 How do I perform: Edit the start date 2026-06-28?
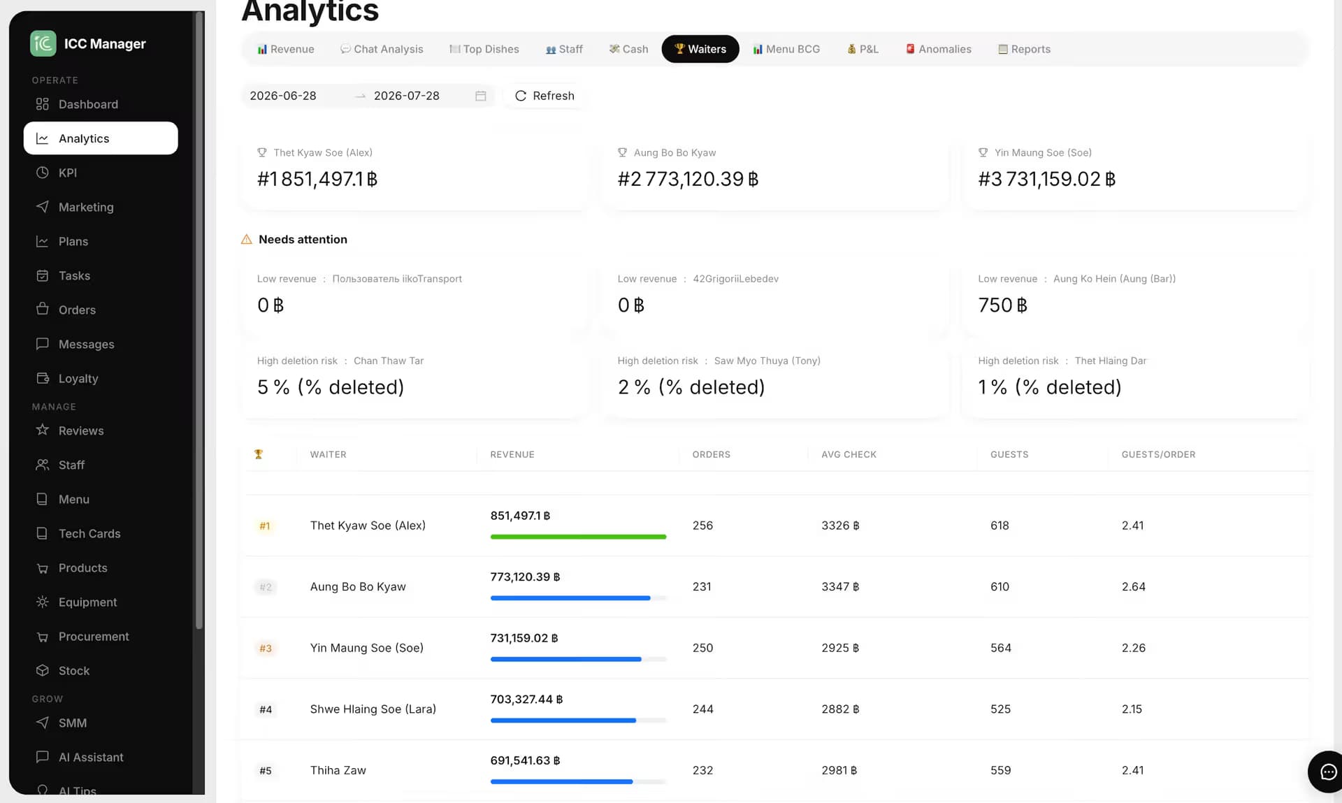click(283, 96)
